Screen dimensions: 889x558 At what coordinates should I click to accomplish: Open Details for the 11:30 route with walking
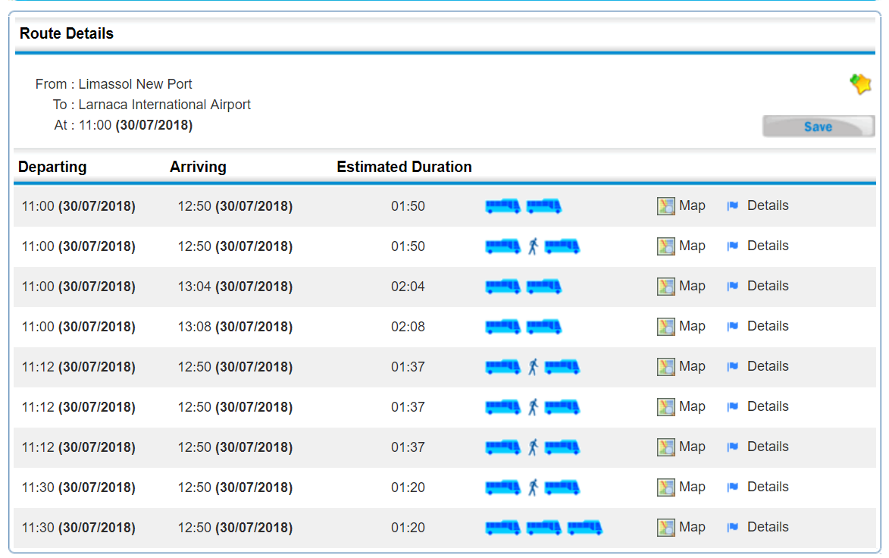(767, 487)
